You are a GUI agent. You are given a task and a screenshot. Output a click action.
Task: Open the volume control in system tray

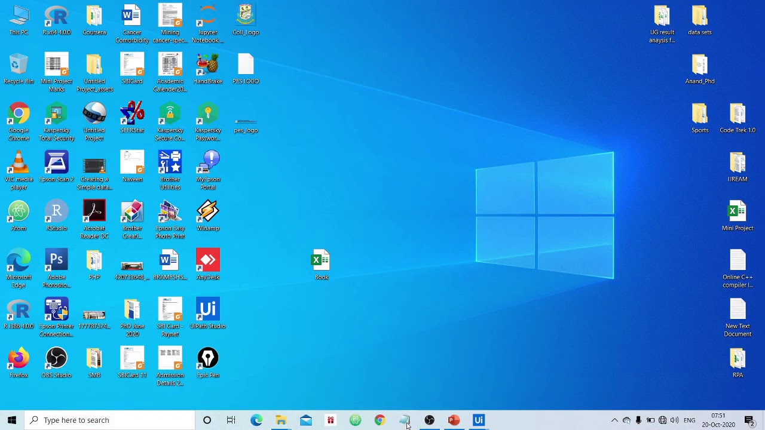674,420
